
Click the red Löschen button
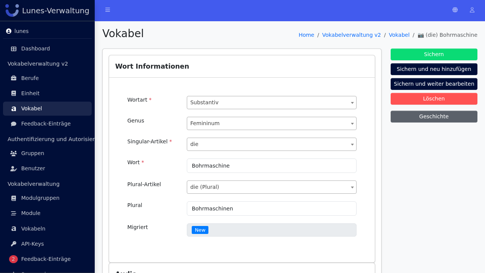coord(434,99)
